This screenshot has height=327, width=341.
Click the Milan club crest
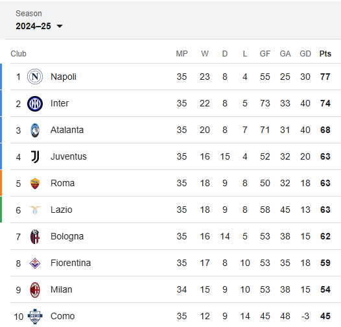click(35, 290)
